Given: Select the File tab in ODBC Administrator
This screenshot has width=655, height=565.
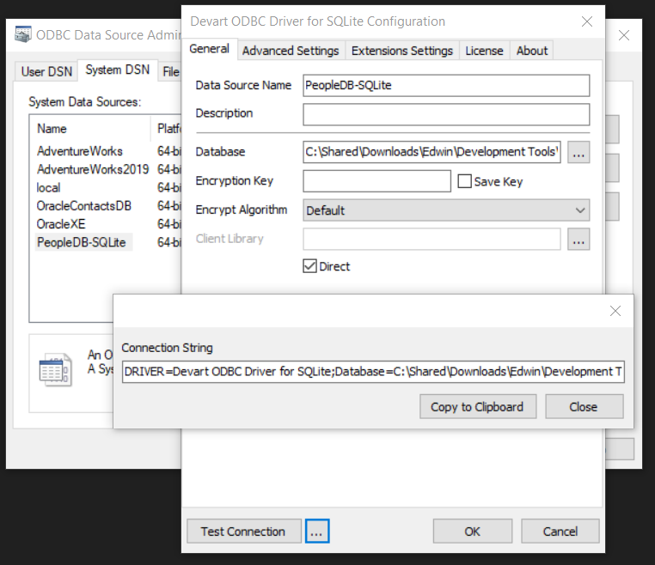Looking at the screenshot, I should click(170, 71).
